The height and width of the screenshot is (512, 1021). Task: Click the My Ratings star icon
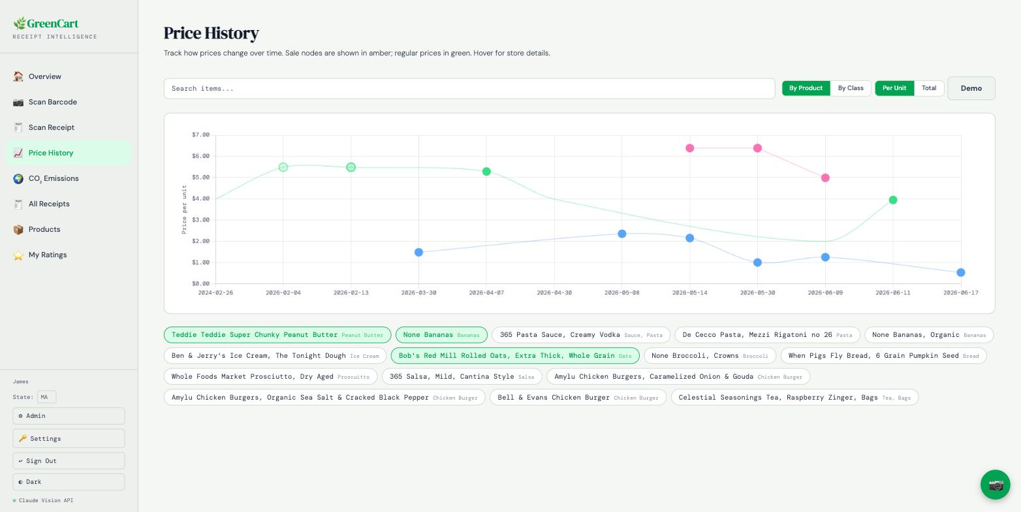(18, 255)
